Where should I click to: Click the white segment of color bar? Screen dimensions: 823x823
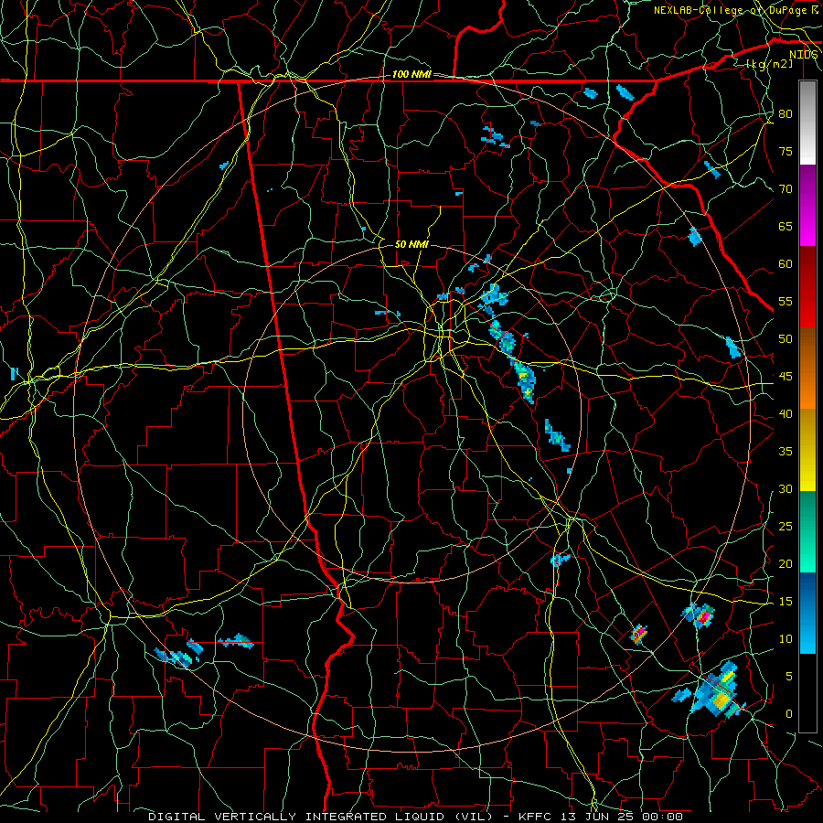[807, 123]
